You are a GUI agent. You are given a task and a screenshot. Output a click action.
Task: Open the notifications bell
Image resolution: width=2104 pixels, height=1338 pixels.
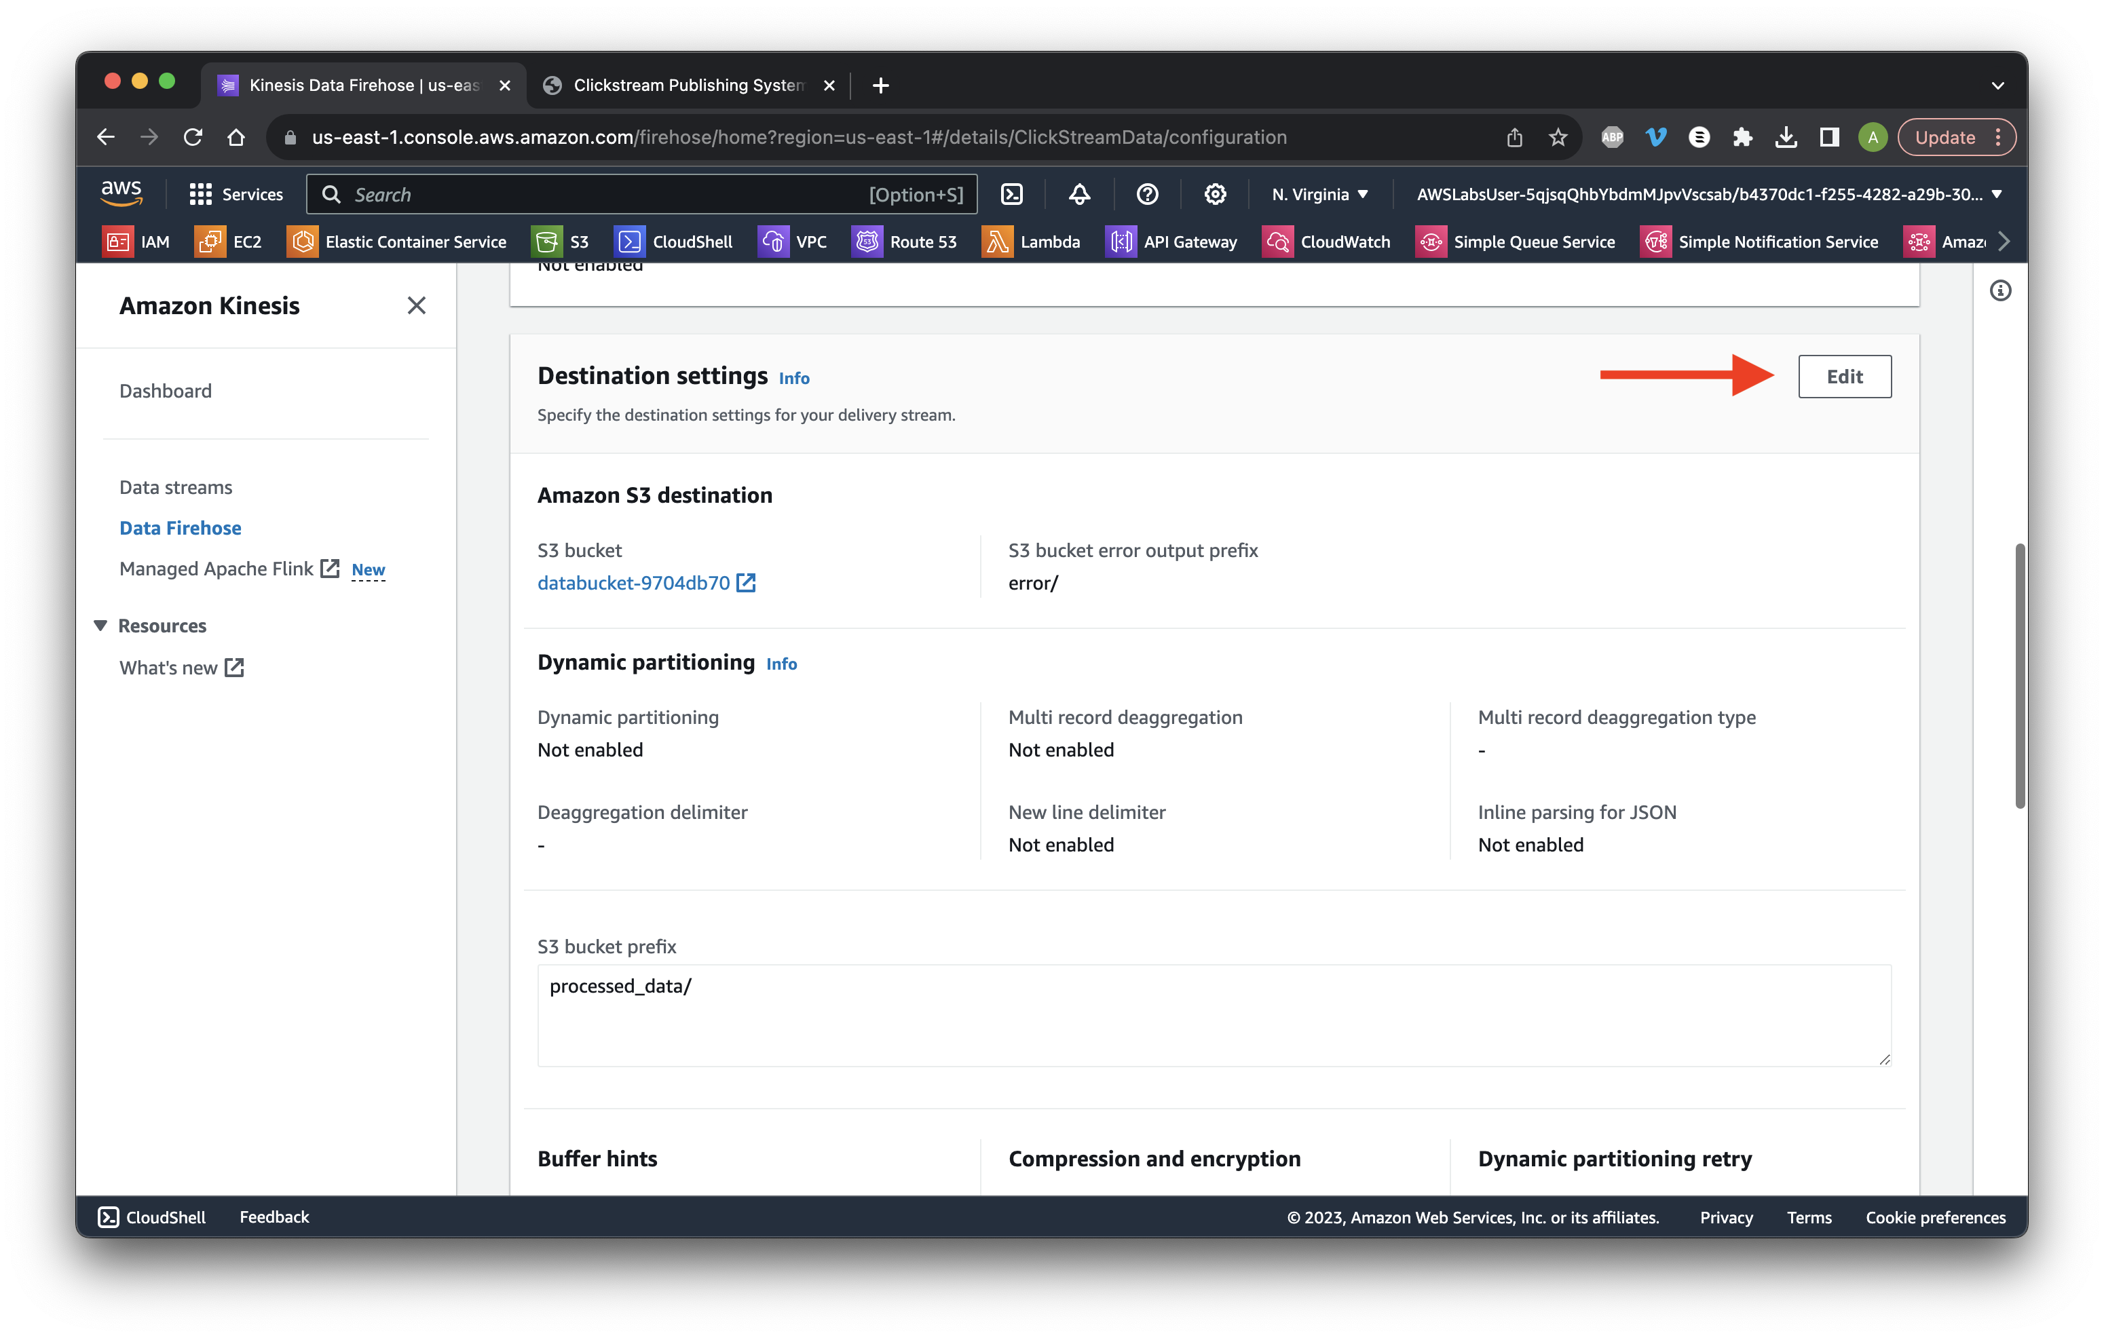1079,194
